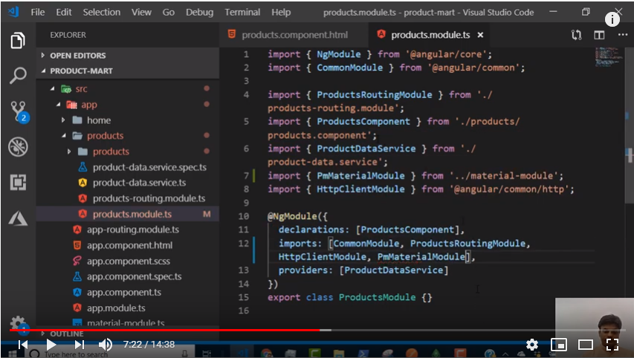The image size is (634, 358).
Task: Open the video info card icon
Action: [x=612, y=20]
